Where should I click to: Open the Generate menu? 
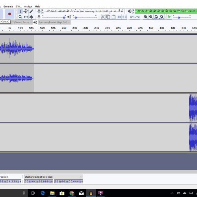click(x=8, y=6)
